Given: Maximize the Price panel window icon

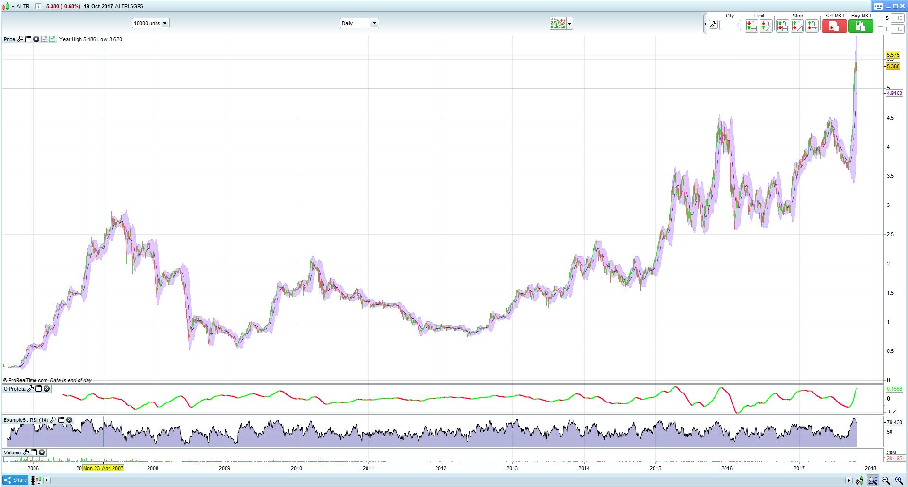Looking at the screenshot, I should [x=28, y=39].
